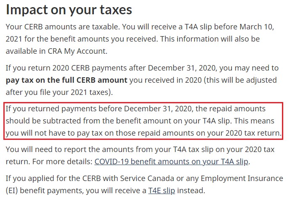Click the Service Canada text

pos(147,178)
